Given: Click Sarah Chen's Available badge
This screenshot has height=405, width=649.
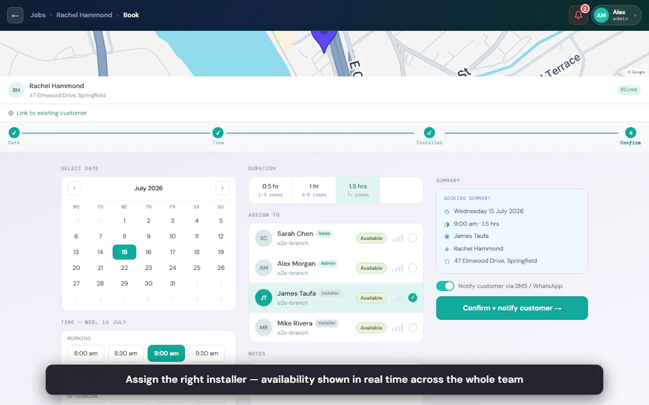Looking at the screenshot, I should pyautogui.click(x=371, y=238).
